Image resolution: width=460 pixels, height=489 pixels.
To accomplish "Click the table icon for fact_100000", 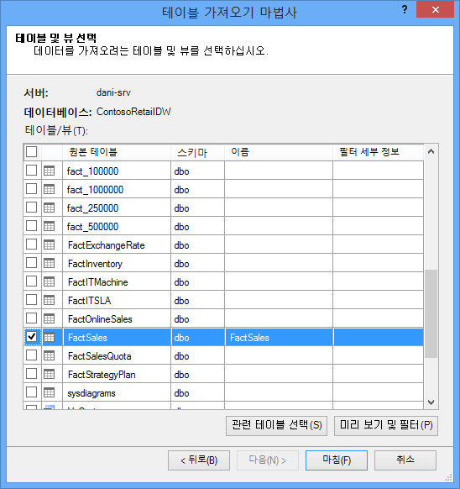I will click(49, 171).
